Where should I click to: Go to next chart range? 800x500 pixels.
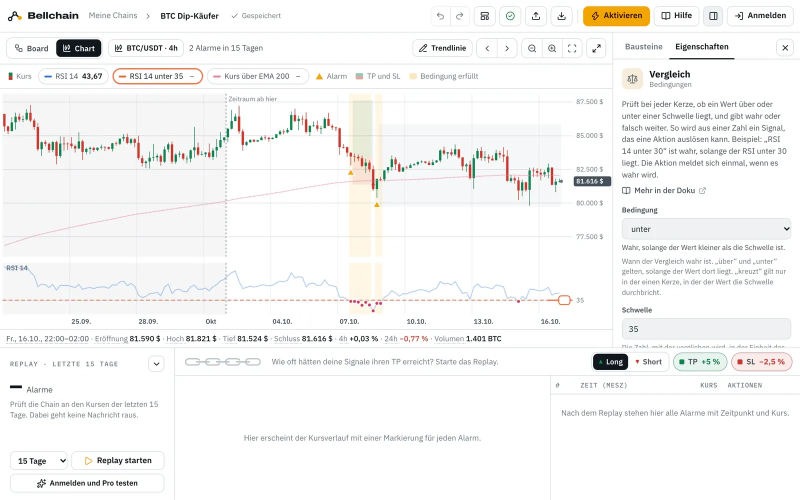[507, 48]
